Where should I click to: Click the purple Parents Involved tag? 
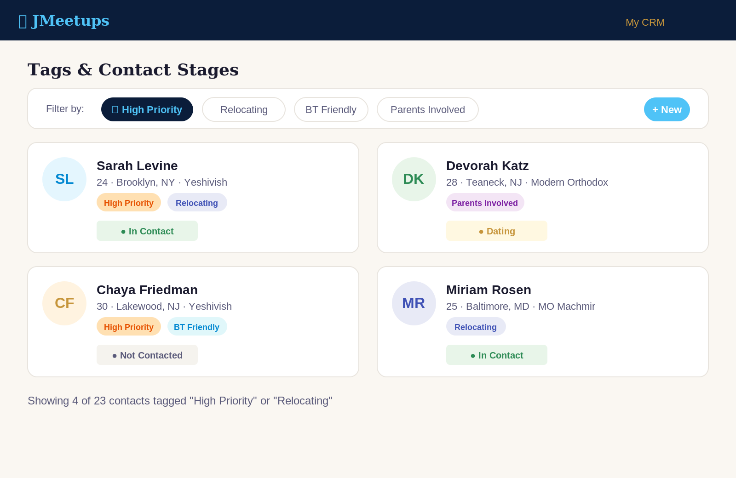[x=485, y=202]
